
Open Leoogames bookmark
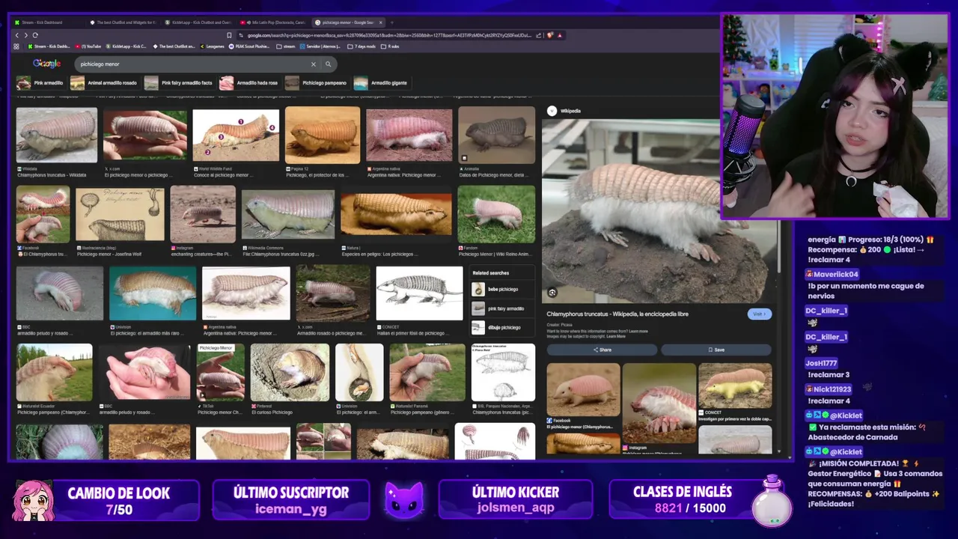[212, 46]
